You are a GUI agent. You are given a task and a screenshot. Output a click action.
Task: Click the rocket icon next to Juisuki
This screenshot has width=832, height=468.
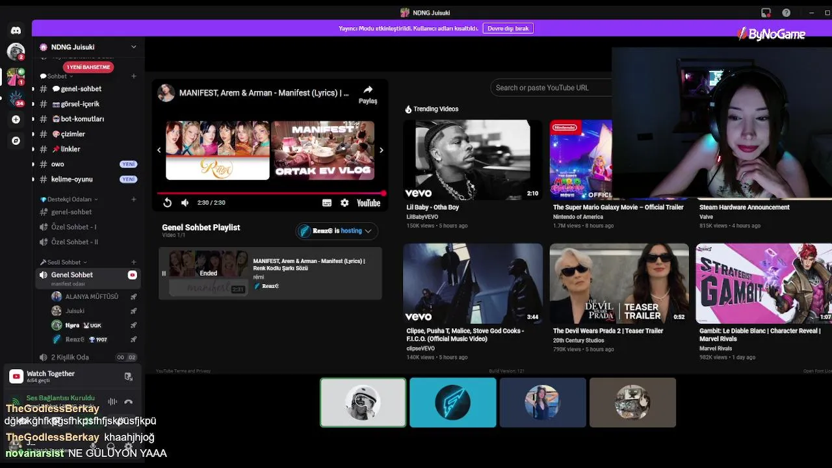pyautogui.click(x=133, y=311)
